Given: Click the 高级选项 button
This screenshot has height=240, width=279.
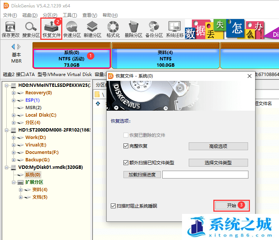Looking at the screenshot, I should click(x=218, y=146).
